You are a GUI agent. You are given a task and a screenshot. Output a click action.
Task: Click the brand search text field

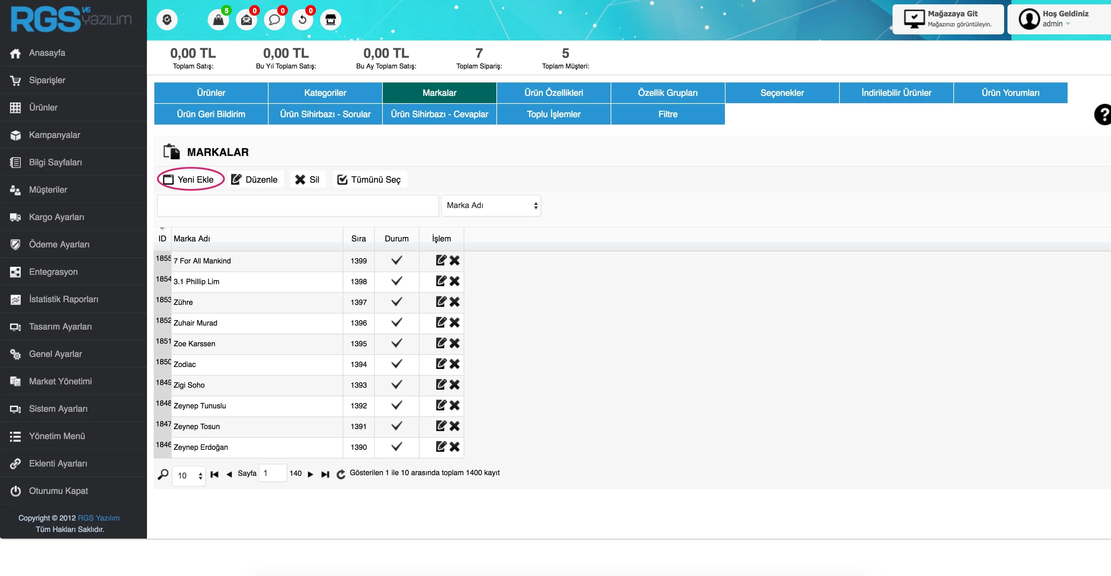coord(298,206)
